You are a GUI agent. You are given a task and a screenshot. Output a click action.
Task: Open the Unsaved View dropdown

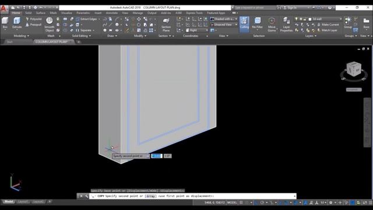224,24
